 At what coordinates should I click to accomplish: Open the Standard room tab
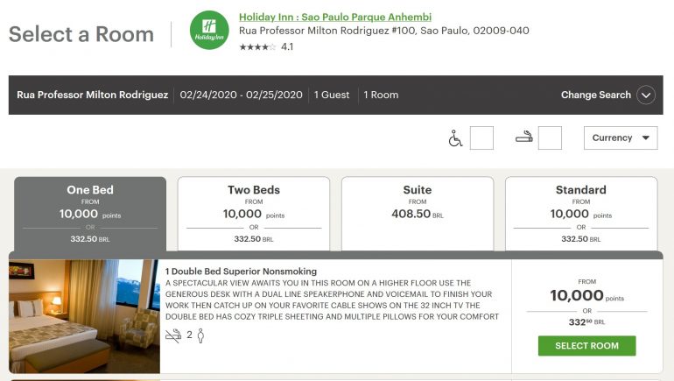pos(581,214)
